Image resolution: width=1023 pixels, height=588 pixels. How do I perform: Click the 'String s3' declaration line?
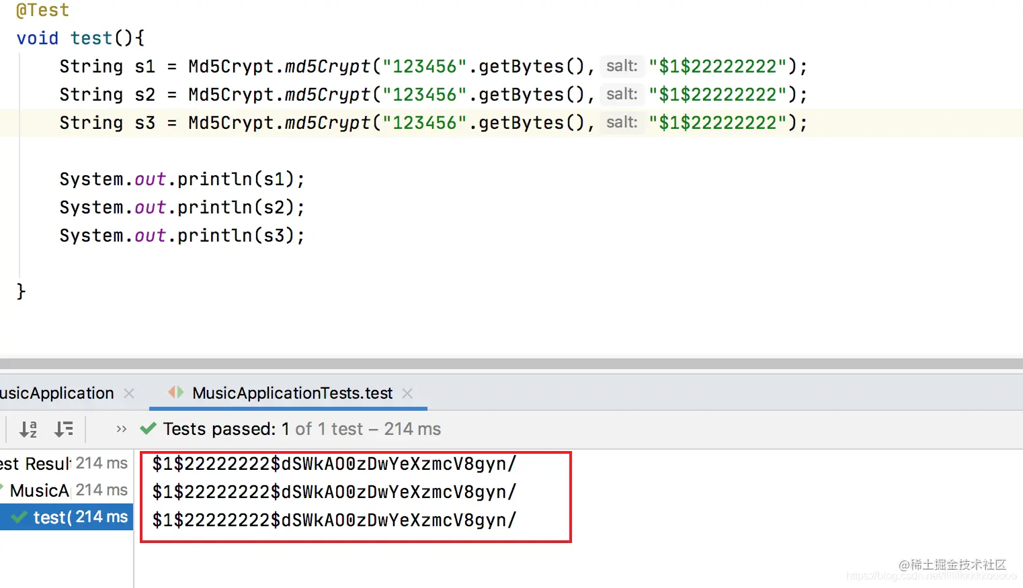(433, 123)
